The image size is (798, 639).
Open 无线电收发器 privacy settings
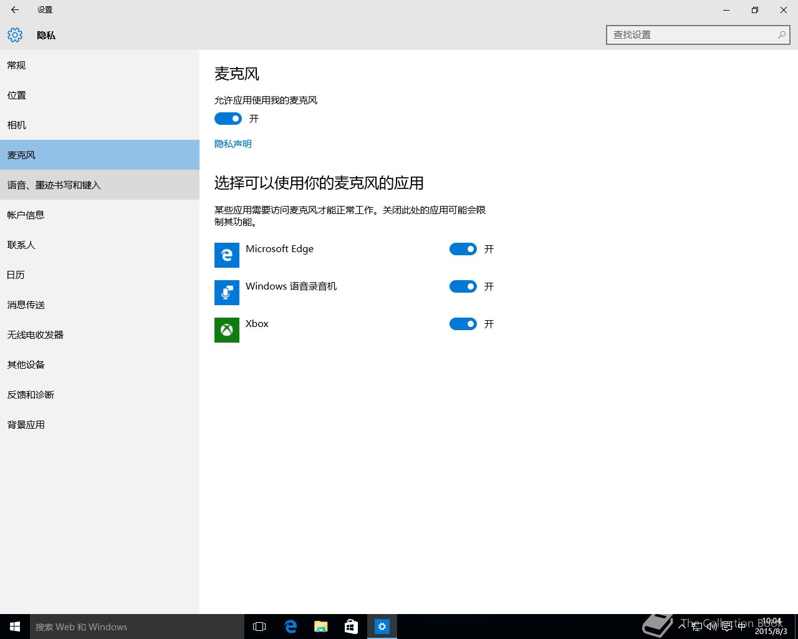point(100,334)
